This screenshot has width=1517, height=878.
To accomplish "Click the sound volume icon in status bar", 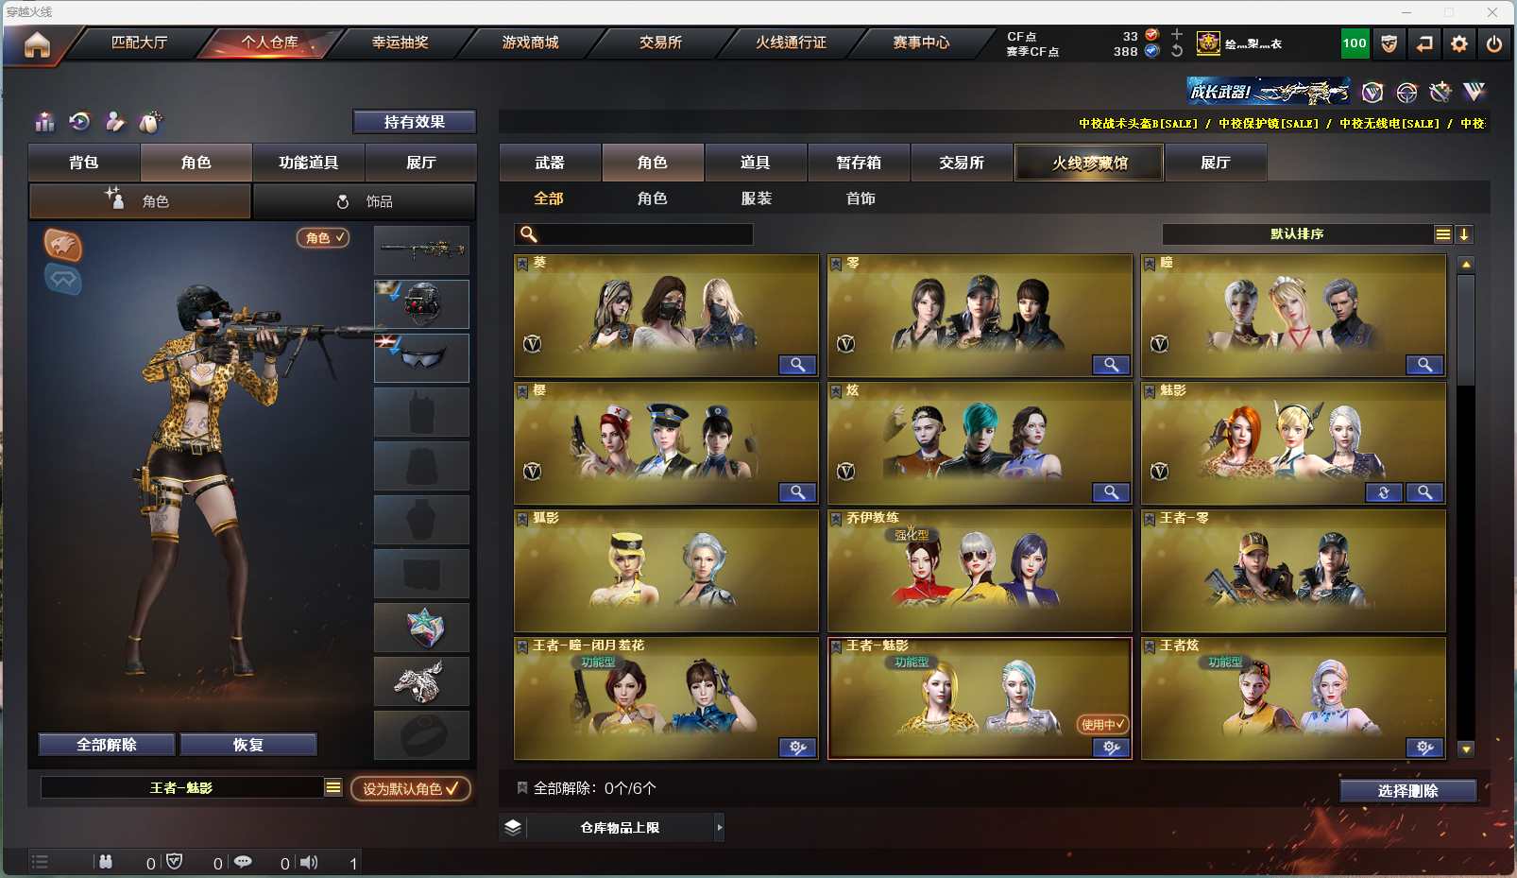I will 309,862.
